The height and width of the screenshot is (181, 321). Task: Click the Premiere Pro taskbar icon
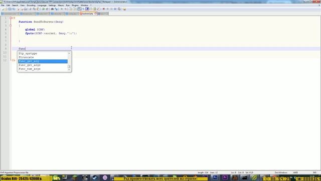[225, 177]
